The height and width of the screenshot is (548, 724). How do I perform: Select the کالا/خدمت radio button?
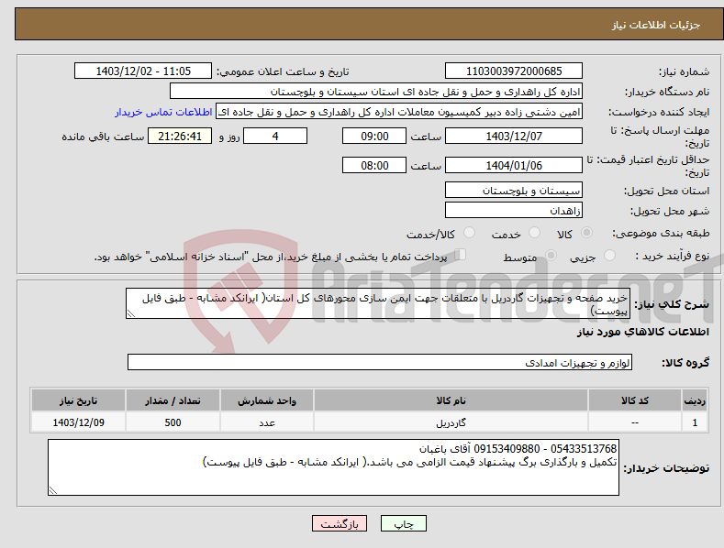coord(469,233)
